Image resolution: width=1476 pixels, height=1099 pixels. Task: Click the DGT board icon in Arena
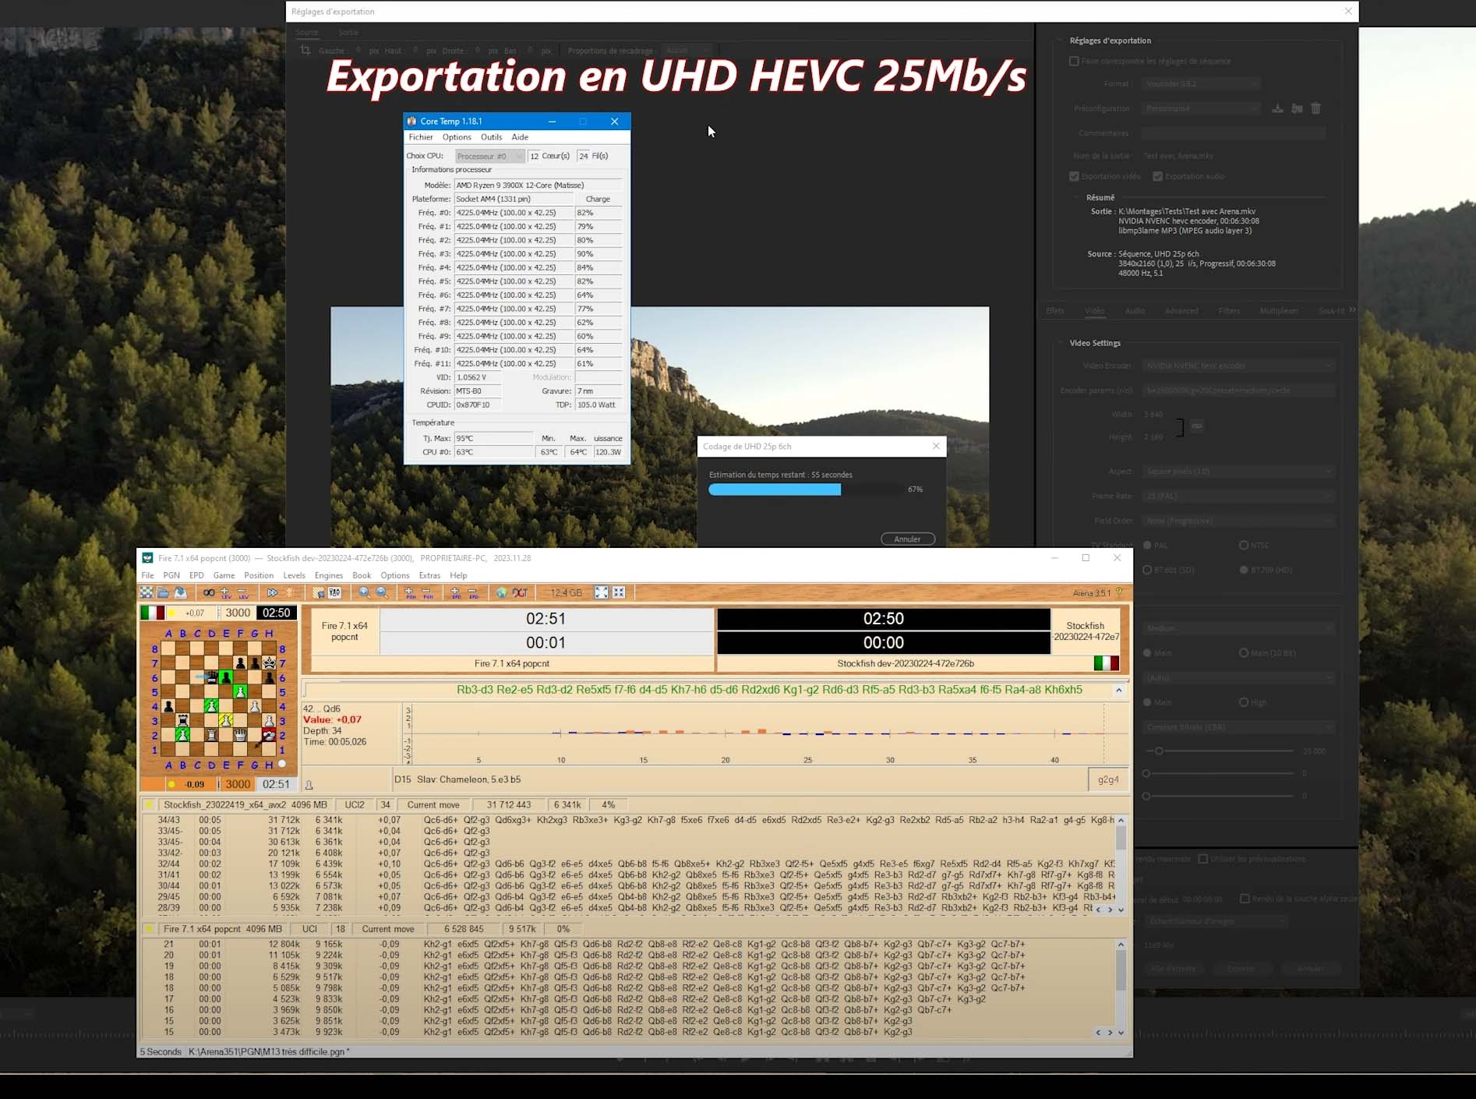[x=520, y=592]
